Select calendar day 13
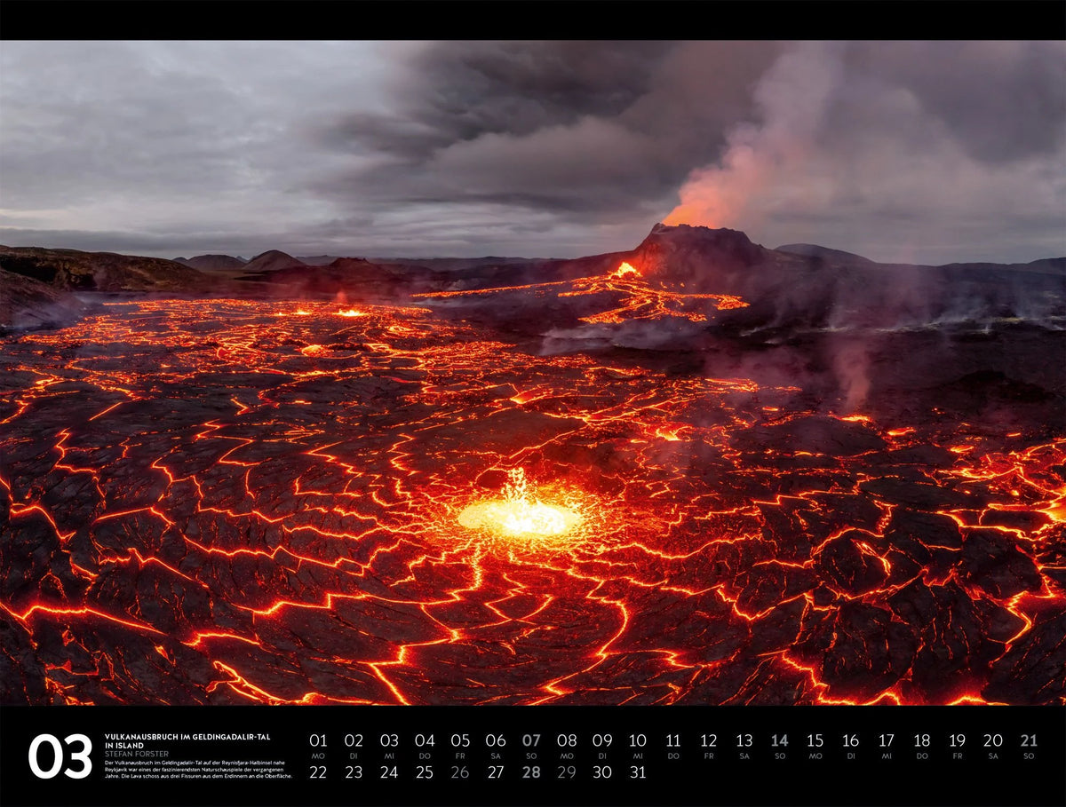Viewport: 1066px width, 807px height. point(744,740)
